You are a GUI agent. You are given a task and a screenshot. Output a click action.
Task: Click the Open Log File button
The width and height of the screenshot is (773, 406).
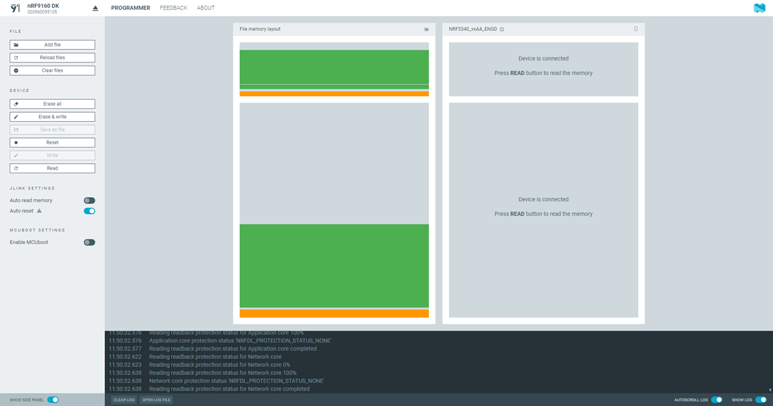point(156,400)
